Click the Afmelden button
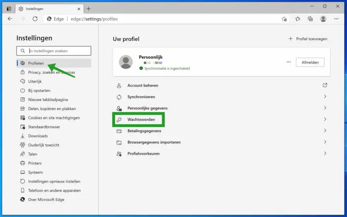 coord(310,62)
